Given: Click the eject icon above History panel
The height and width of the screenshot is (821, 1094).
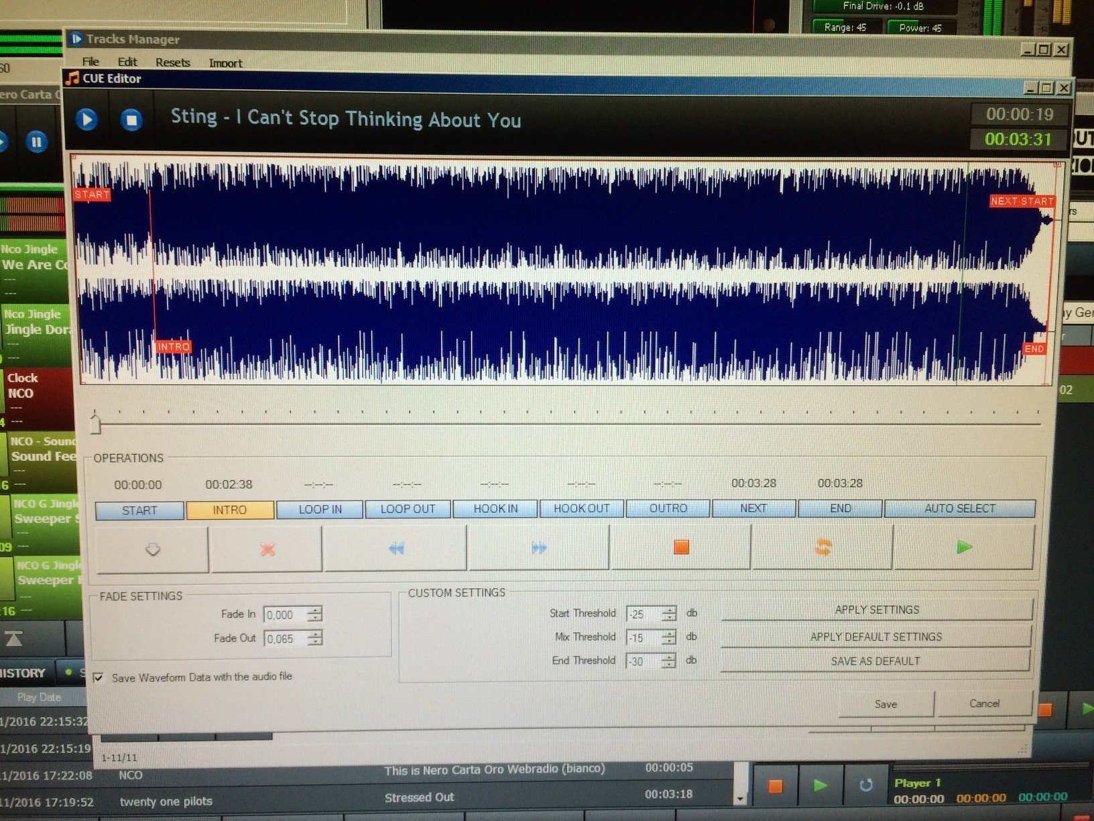Looking at the screenshot, I should [14, 639].
